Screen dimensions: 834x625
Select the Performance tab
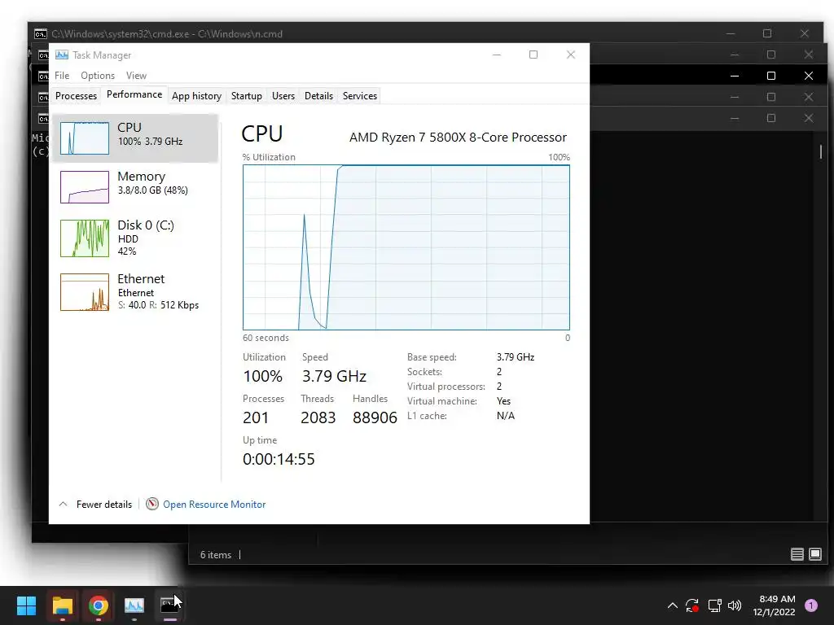(x=134, y=94)
